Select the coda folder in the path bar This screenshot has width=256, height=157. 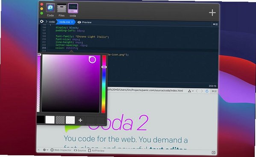click(x=52, y=22)
